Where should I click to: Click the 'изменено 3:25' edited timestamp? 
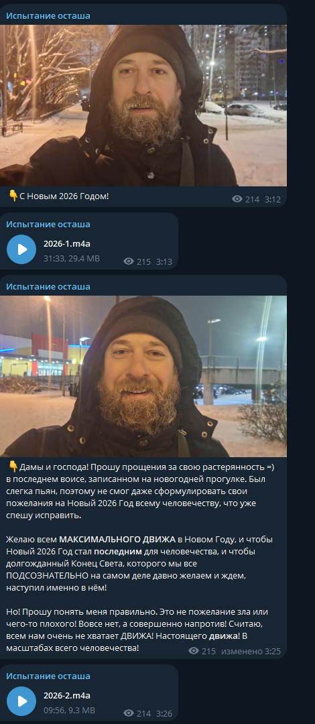point(251,651)
